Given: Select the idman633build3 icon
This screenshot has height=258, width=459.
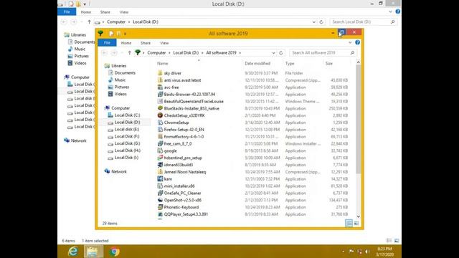Looking at the screenshot, I should 160,165.
